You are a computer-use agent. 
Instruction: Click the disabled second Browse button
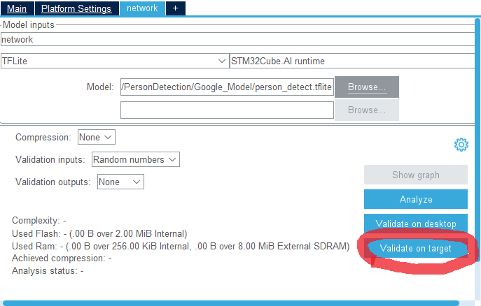[367, 110]
